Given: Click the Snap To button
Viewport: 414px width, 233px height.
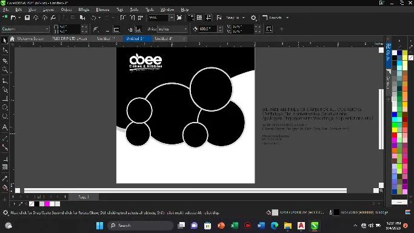Looking at the screenshot, I should tap(232, 18).
